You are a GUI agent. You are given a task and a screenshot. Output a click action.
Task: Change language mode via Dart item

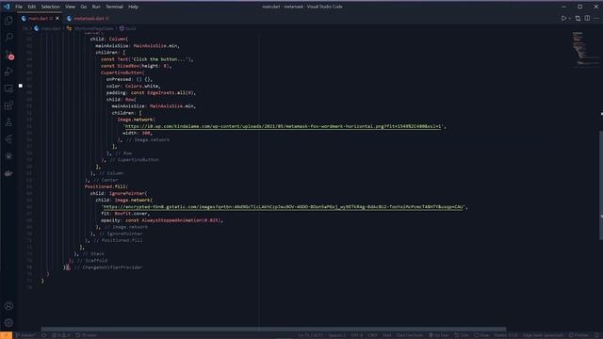(x=387, y=335)
